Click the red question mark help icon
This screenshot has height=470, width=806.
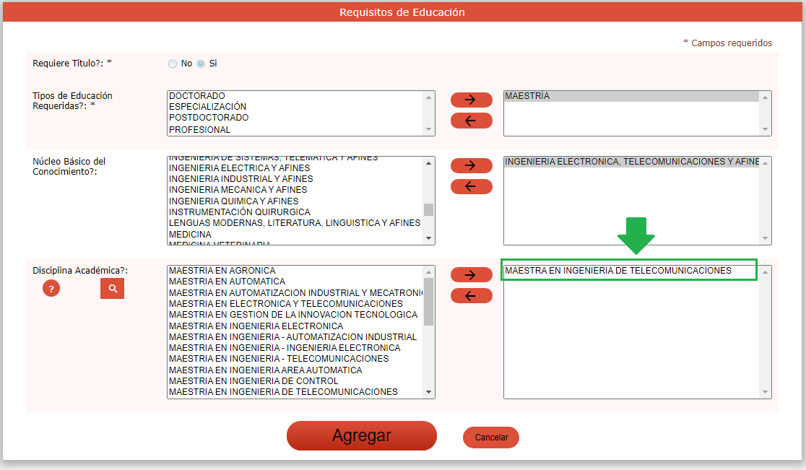pos(51,289)
